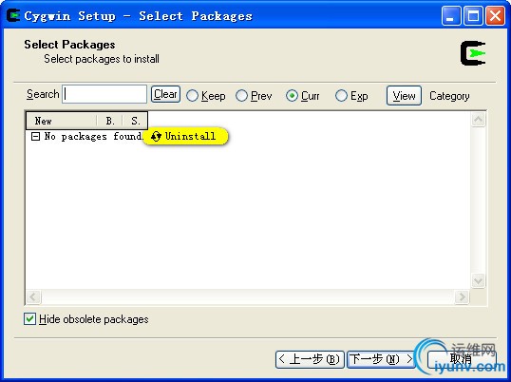Viewport: 511px width, 382px height.
Task: Click the Uninstall action label
Action: 190,136
